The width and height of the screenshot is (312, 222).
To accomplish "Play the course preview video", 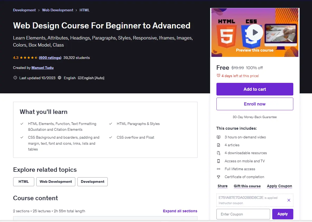I will tap(255, 32).
